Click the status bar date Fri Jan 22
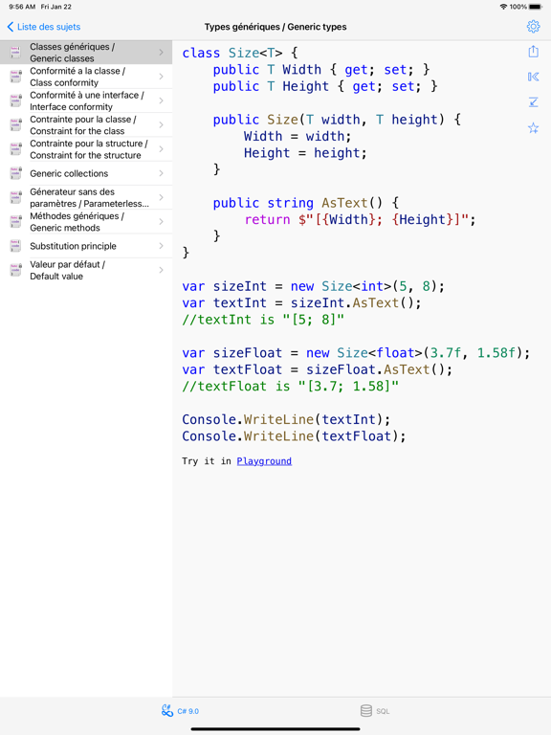This screenshot has height=735, width=551. (x=56, y=7)
